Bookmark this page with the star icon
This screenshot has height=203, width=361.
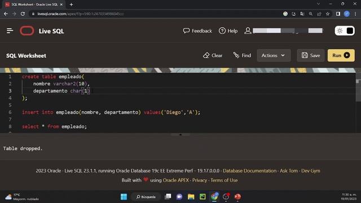coord(328,14)
